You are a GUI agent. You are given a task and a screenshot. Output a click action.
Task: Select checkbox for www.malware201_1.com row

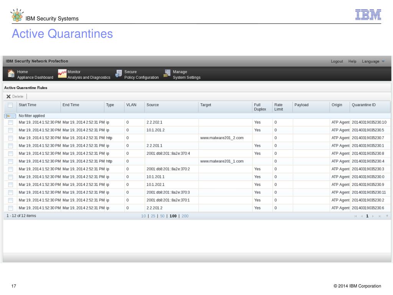(x=10, y=161)
